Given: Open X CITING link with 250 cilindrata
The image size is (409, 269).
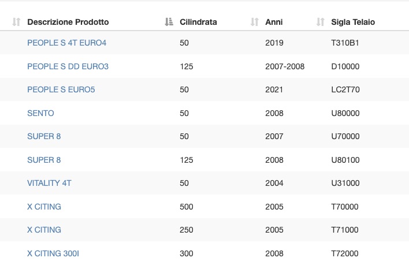Looking at the screenshot, I should [x=44, y=230].
